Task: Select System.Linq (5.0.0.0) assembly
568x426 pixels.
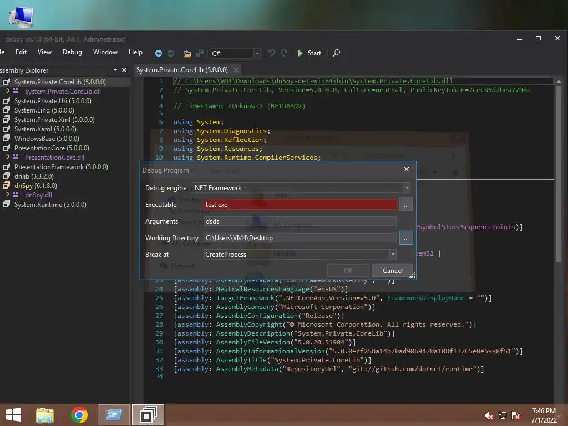Action: coord(44,110)
